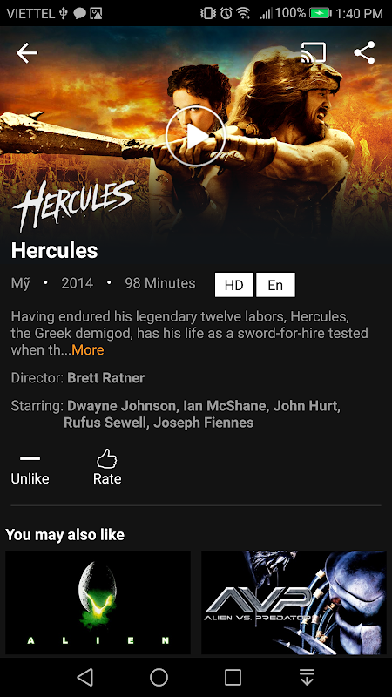Tap the Hercules poster logo
The image size is (392, 697).
pyautogui.click(x=73, y=205)
